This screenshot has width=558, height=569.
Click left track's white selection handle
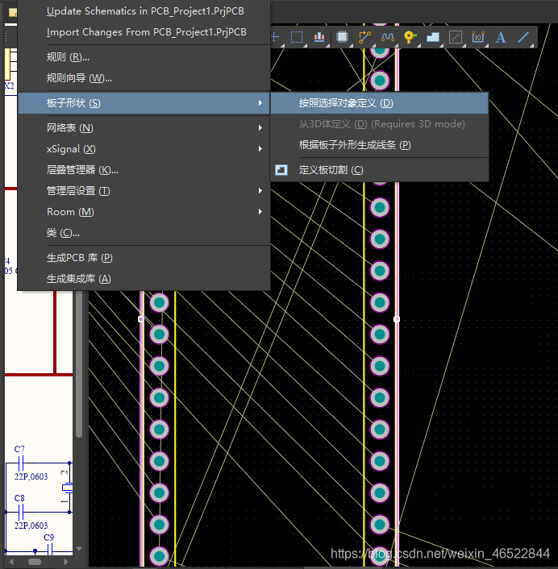tap(141, 319)
